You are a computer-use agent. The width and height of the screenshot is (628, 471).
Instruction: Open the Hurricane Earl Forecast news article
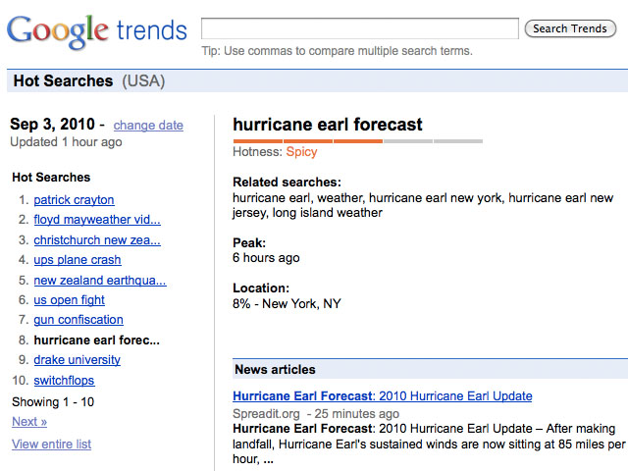point(383,396)
